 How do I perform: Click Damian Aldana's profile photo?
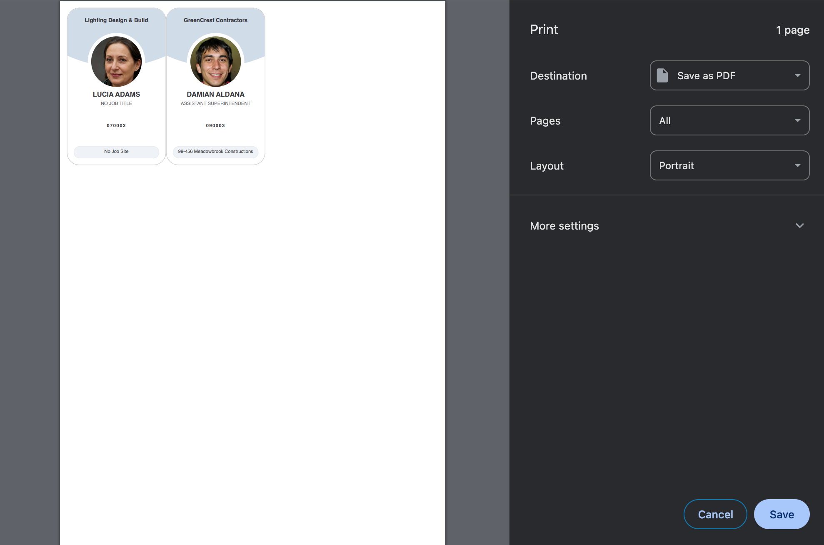coord(215,61)
